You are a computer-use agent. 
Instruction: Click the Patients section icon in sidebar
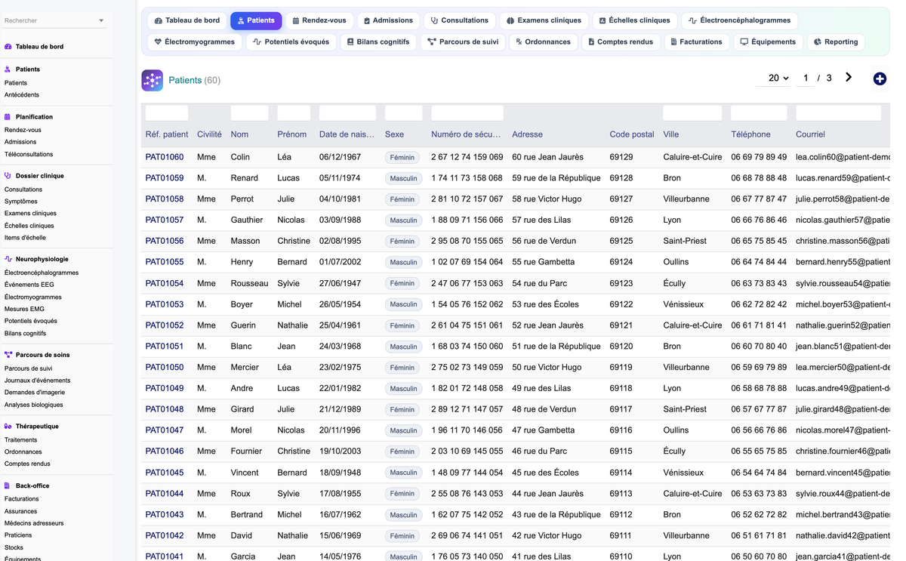[8, 69]
